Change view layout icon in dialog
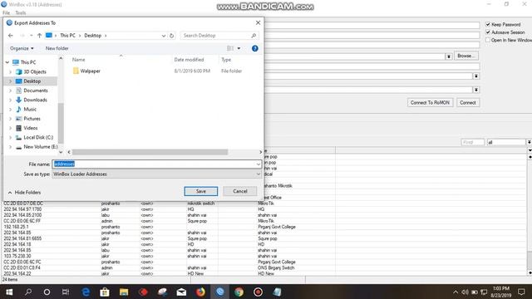The width and height of the screenshot is (532, 299). (230, 48)
